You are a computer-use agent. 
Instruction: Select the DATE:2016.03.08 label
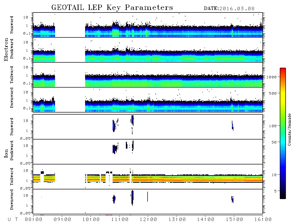tap(229, 8)
